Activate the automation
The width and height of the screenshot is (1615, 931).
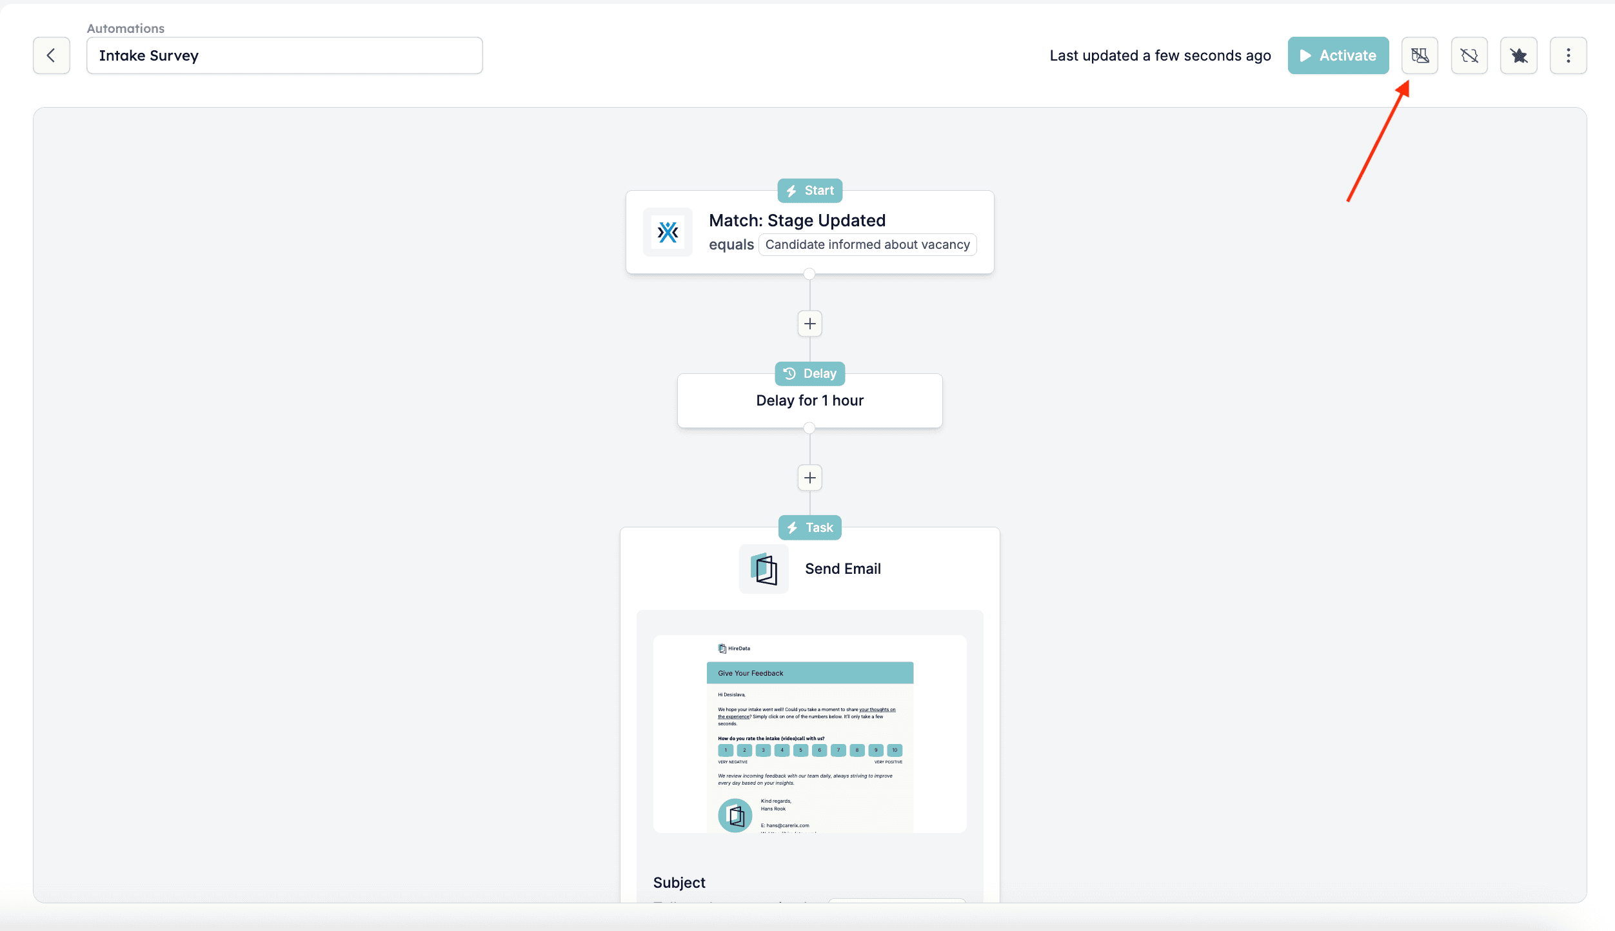coord(1338,55)
